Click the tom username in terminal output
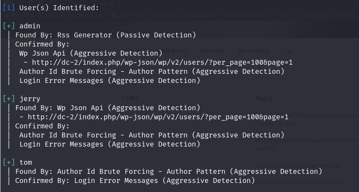 click(26, 163)
